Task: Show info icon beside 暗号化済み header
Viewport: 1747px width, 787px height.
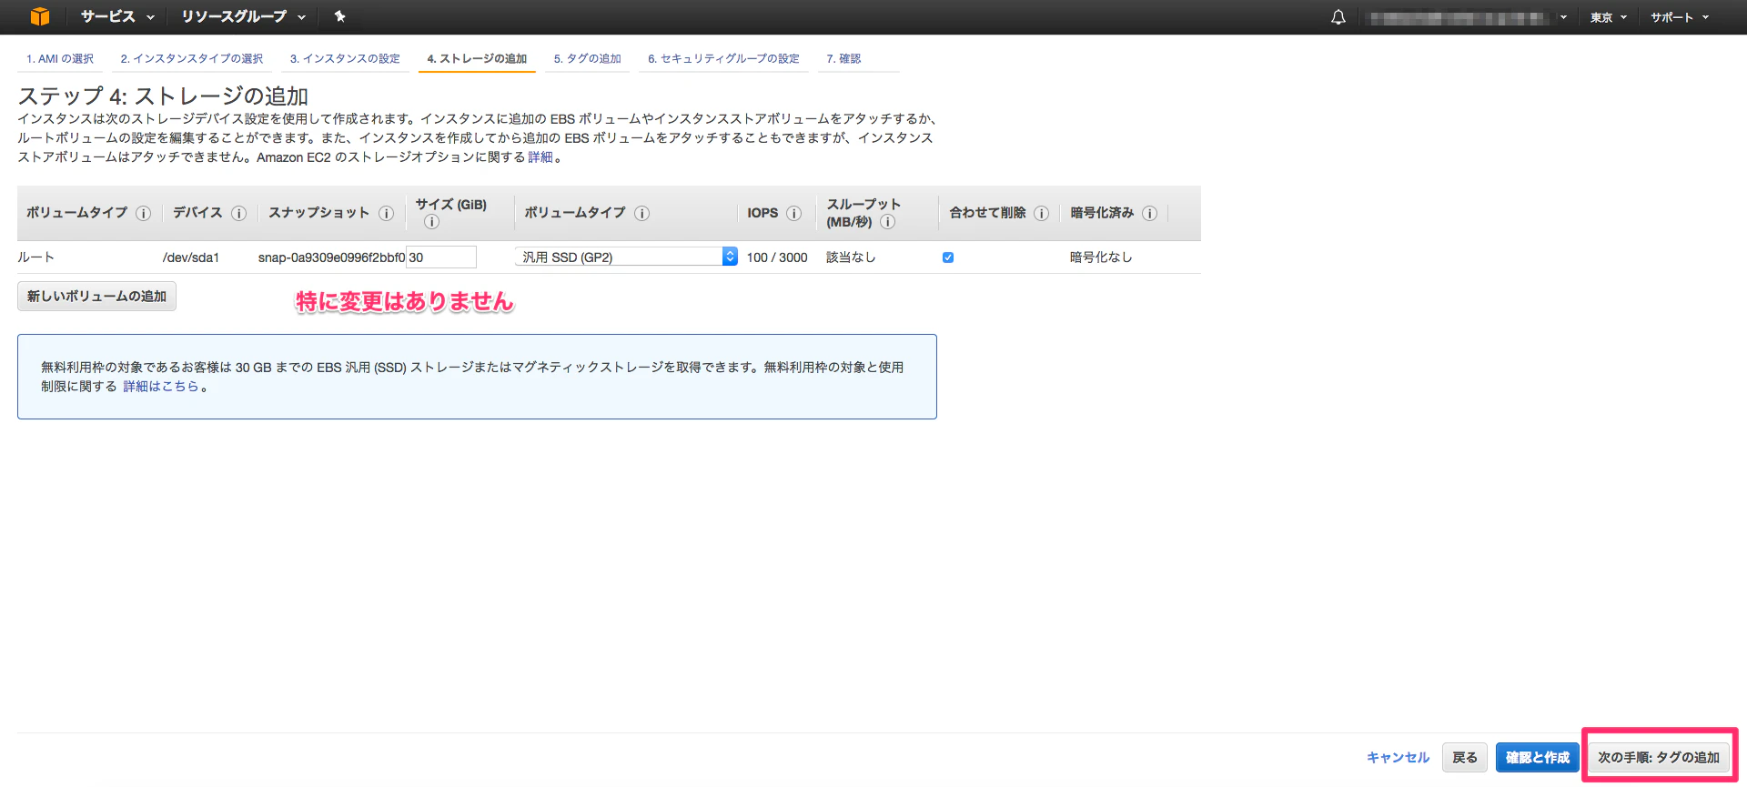Action: (1149, 213)
